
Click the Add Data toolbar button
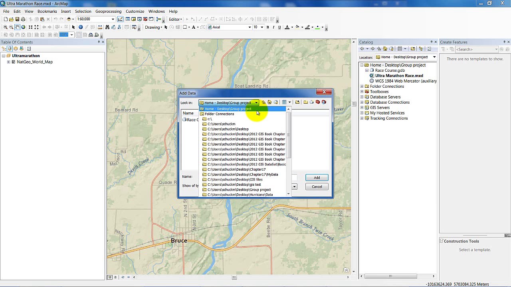click(69, 19)
